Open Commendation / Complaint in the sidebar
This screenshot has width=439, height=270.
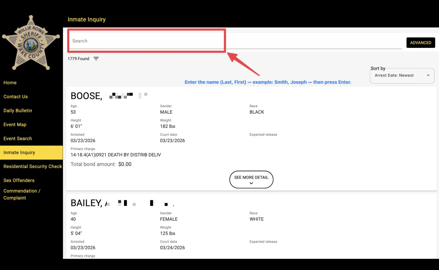22,194
